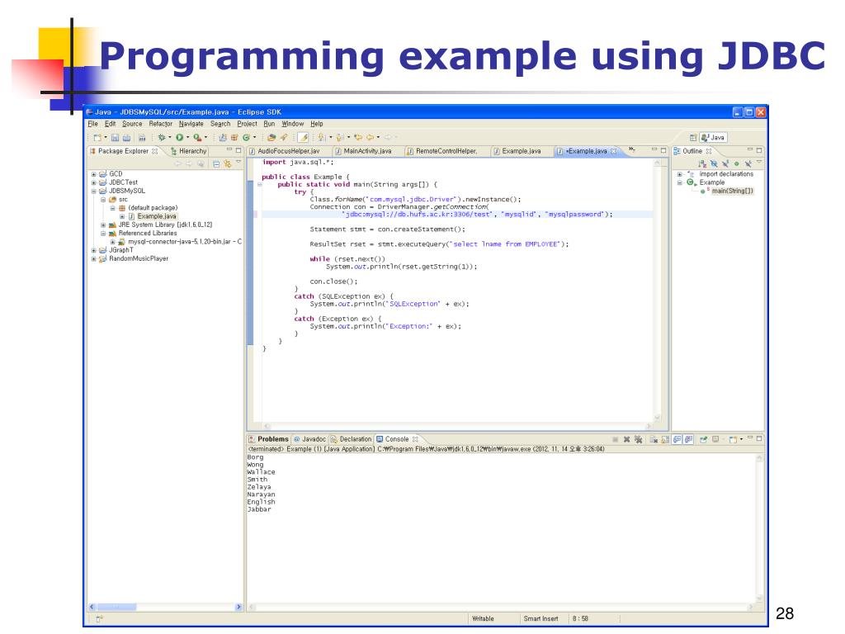Expand the JGraphT project node
The height and width of the screenshot is (634, 845).
pos(93,250)
